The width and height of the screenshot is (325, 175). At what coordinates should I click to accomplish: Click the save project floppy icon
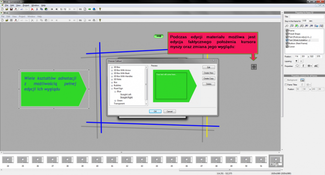tap(11, 9)
